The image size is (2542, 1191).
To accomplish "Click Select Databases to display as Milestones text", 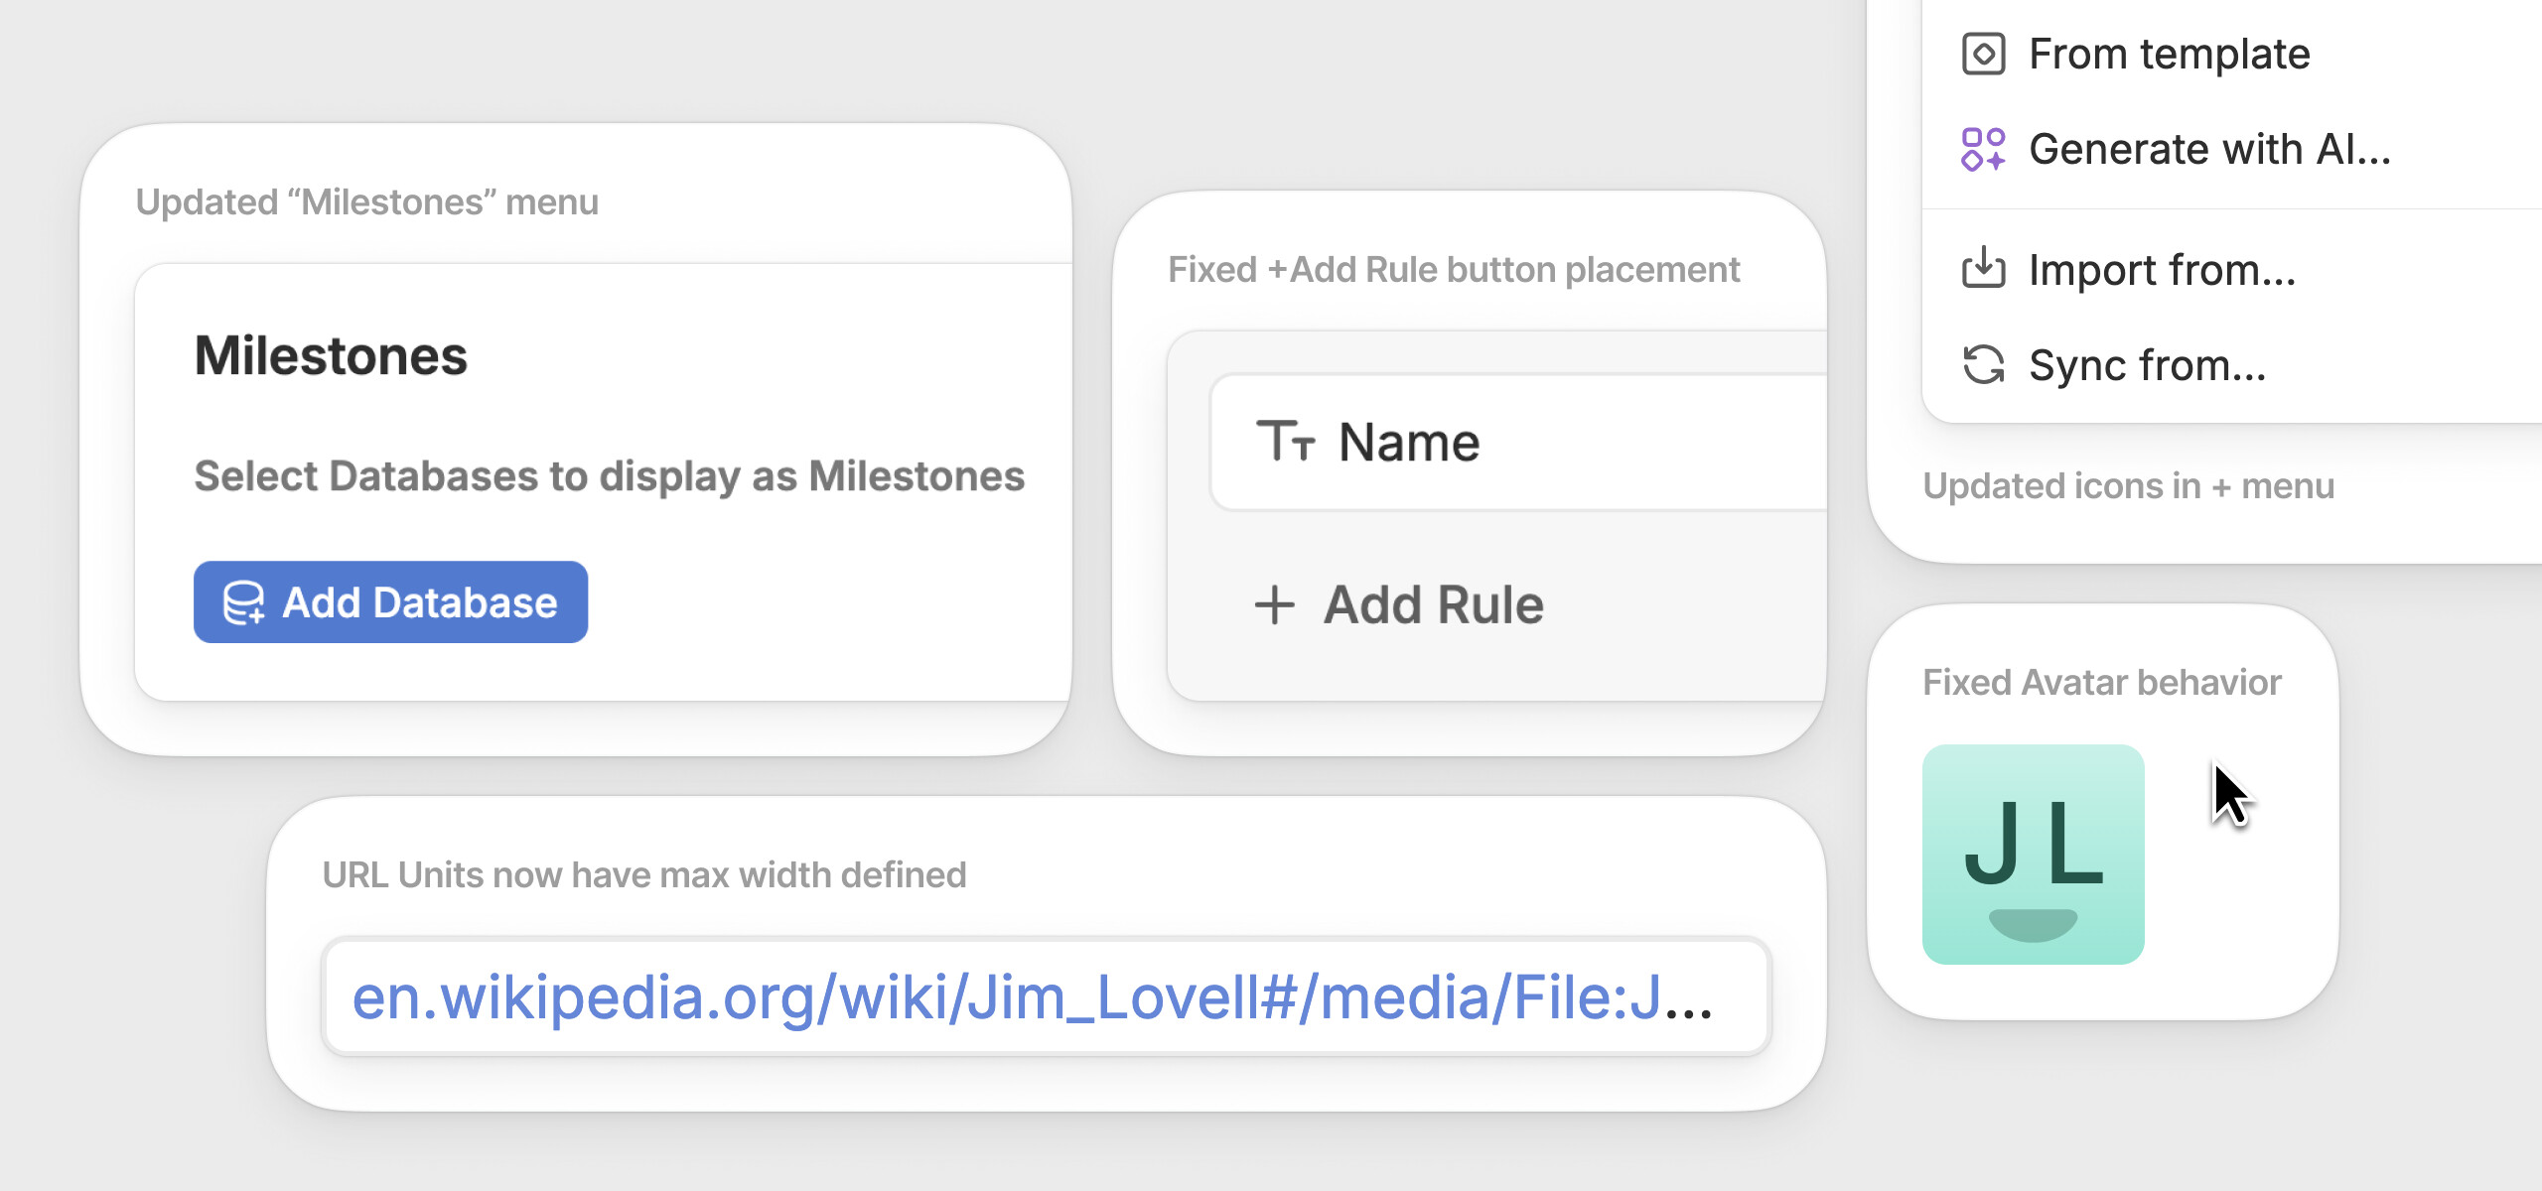I will (x=609, y=476).
